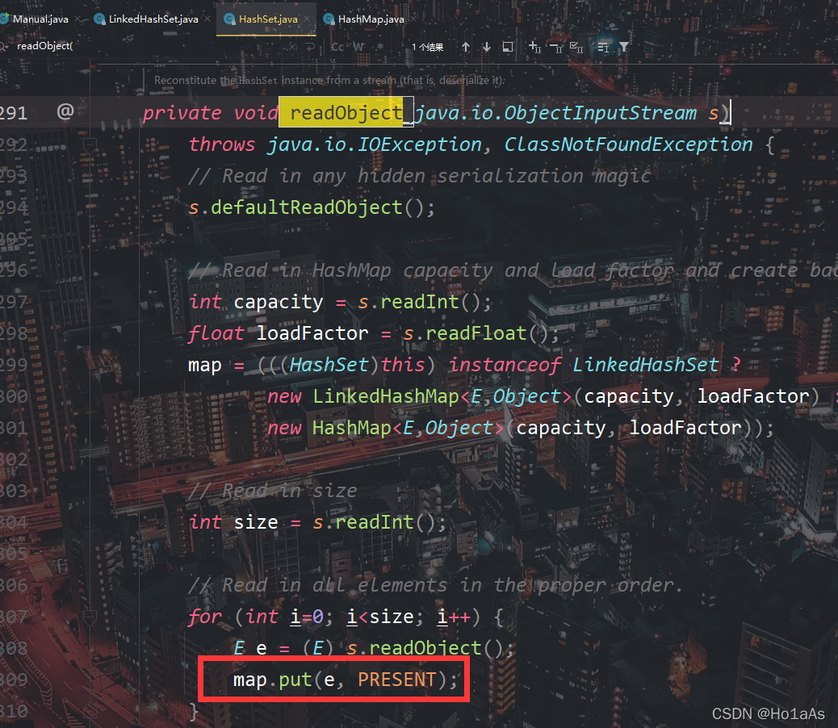Image resolution: width=838 pixels, height=728 pixels.
Task: Click ClassNotFoundException in throws clause
Action: pos(628,144)
